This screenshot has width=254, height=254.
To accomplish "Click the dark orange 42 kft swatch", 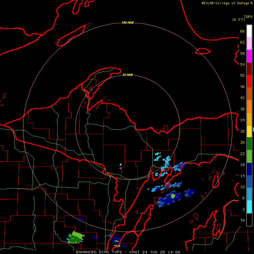I will (249, 94).
